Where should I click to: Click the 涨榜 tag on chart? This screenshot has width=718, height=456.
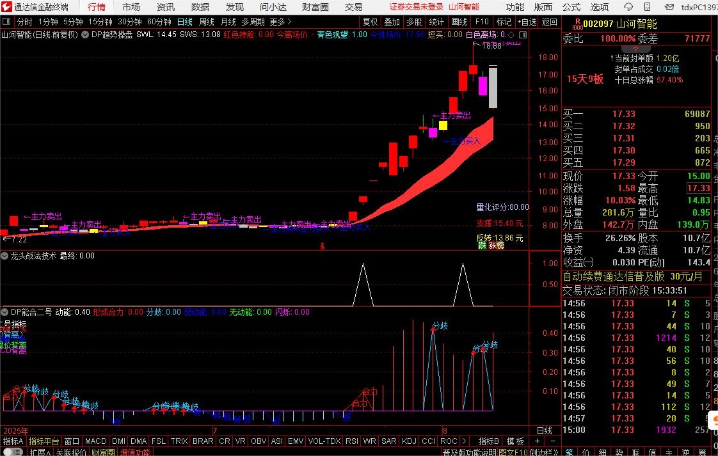coord(496,246)
